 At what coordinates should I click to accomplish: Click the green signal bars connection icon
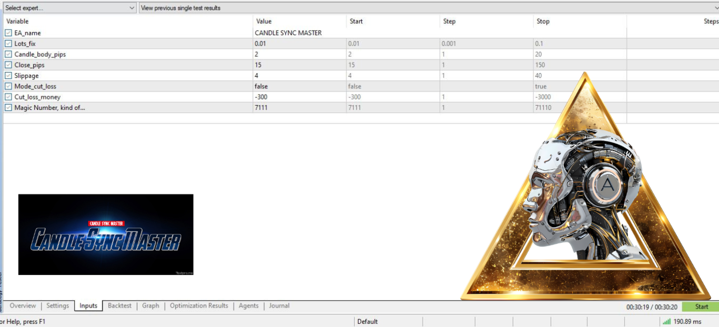[666, 321]
